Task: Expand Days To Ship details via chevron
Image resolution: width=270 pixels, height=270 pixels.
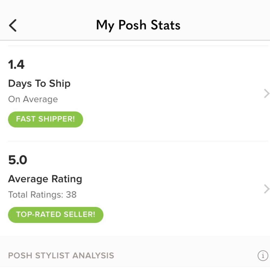Action: 266,93
